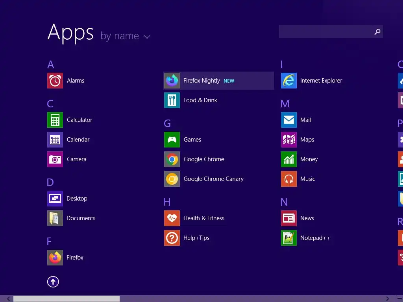Select the letter D group header
The height and width of the screenshot is (302, 403).
pos(50,182)
